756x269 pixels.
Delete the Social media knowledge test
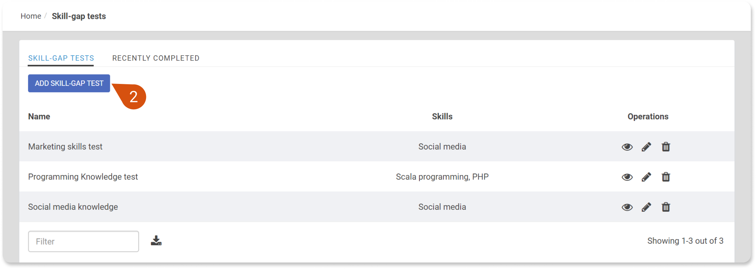[666, 207]
